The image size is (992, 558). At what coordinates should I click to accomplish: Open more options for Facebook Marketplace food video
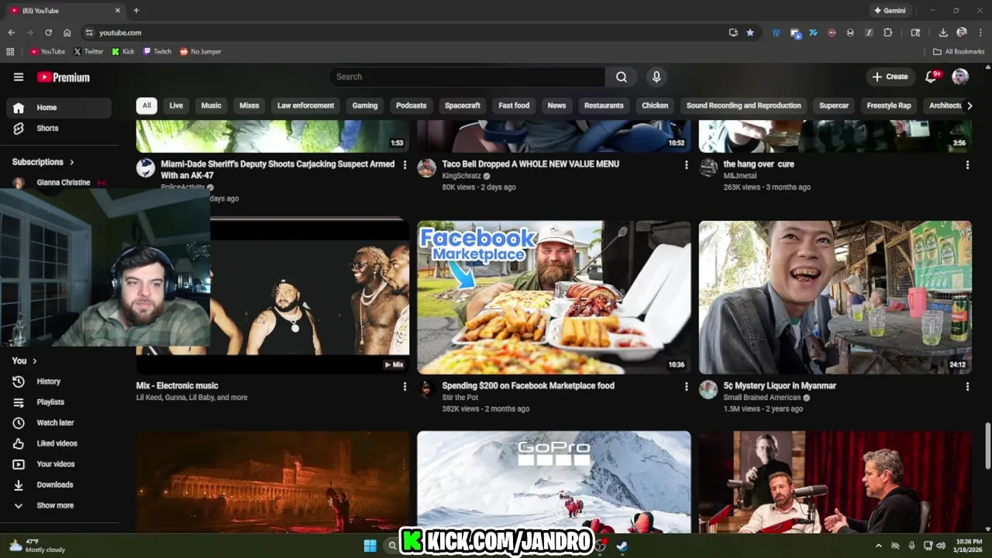coord(686,386)
